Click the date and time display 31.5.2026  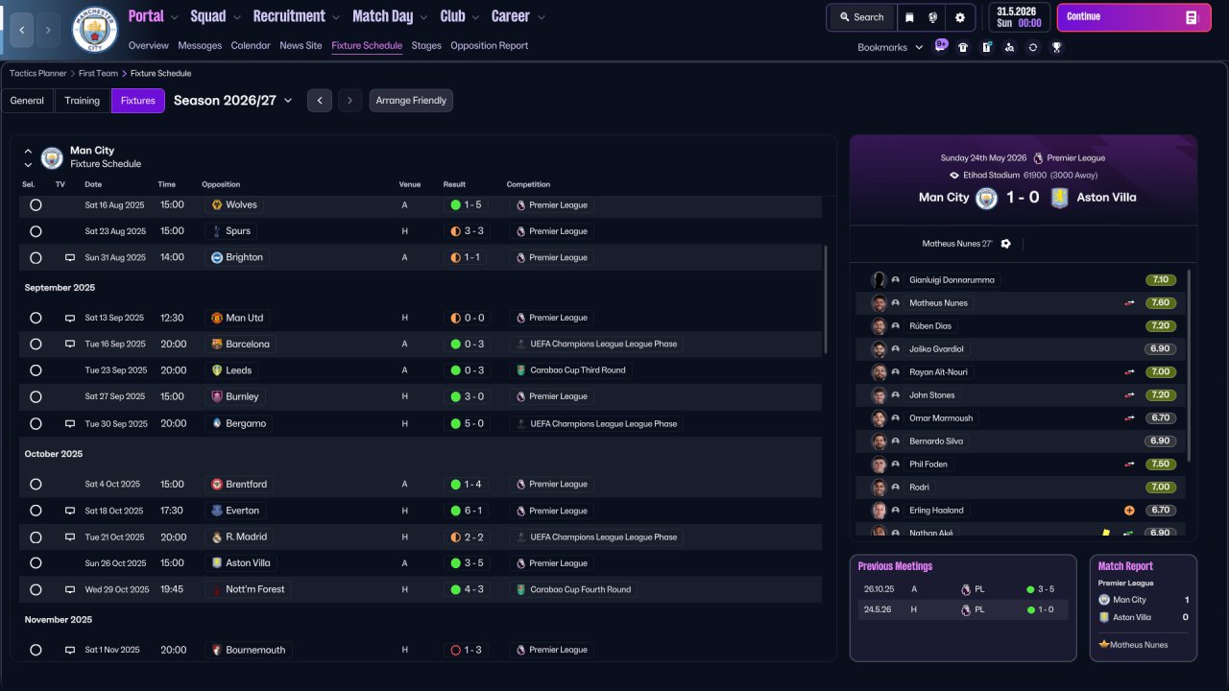point(1017,17)
